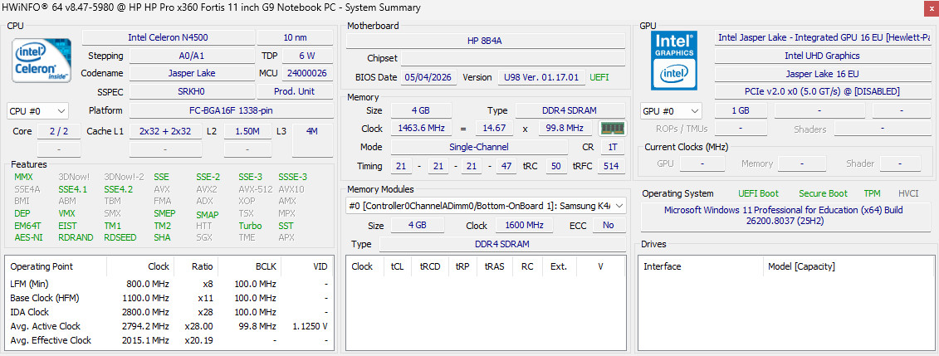Click the 1.1250 V VID value

(308, 326)
